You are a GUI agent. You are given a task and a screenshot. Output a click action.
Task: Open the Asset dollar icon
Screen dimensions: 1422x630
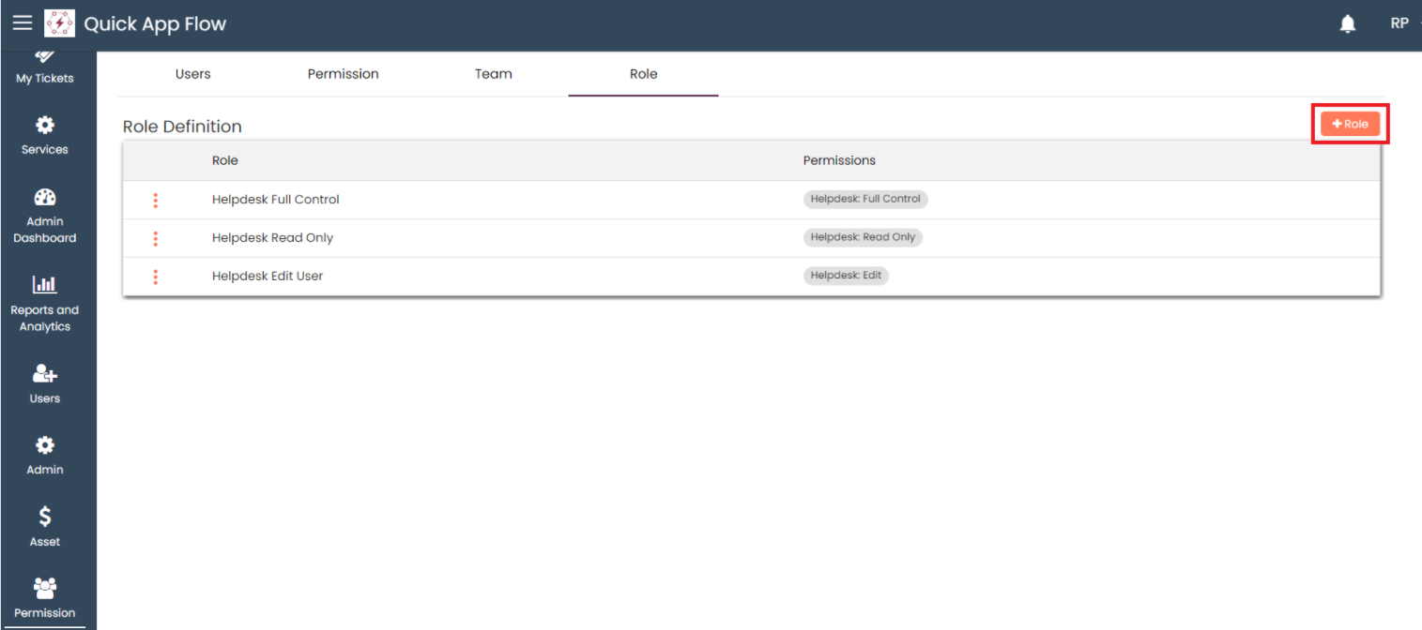tap(44, 517)
